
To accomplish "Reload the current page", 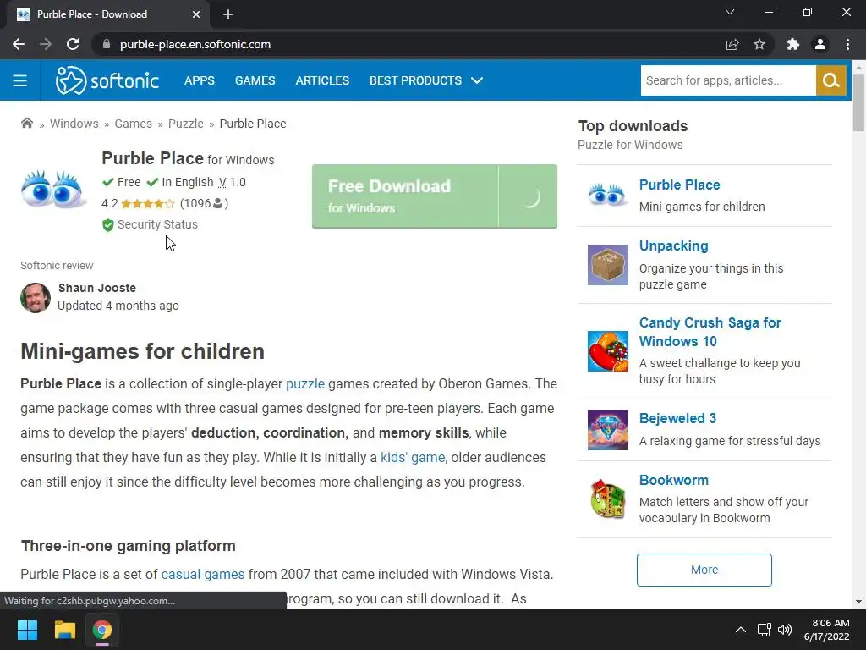I will pos(73,44).
